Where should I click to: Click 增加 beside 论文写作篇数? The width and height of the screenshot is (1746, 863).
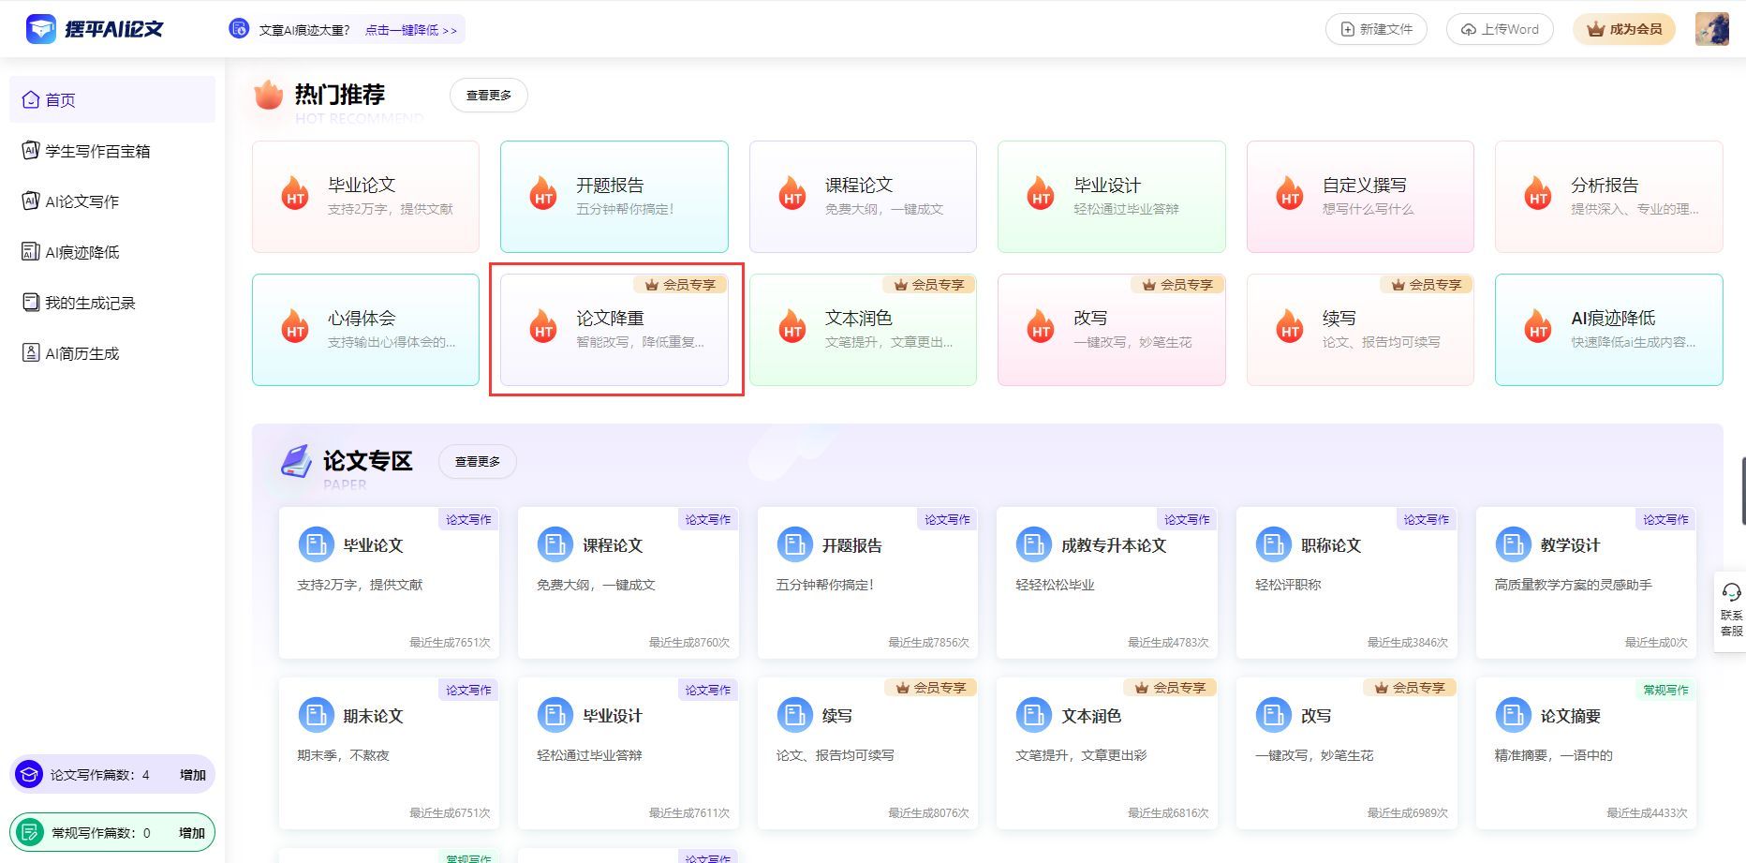click(x=193, y=775)
